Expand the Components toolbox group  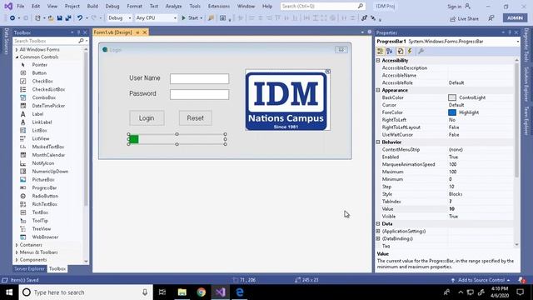(x=17, y=260)
